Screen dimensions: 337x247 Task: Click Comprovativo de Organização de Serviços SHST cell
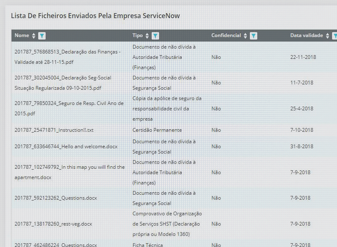click(x=167, y=224)
